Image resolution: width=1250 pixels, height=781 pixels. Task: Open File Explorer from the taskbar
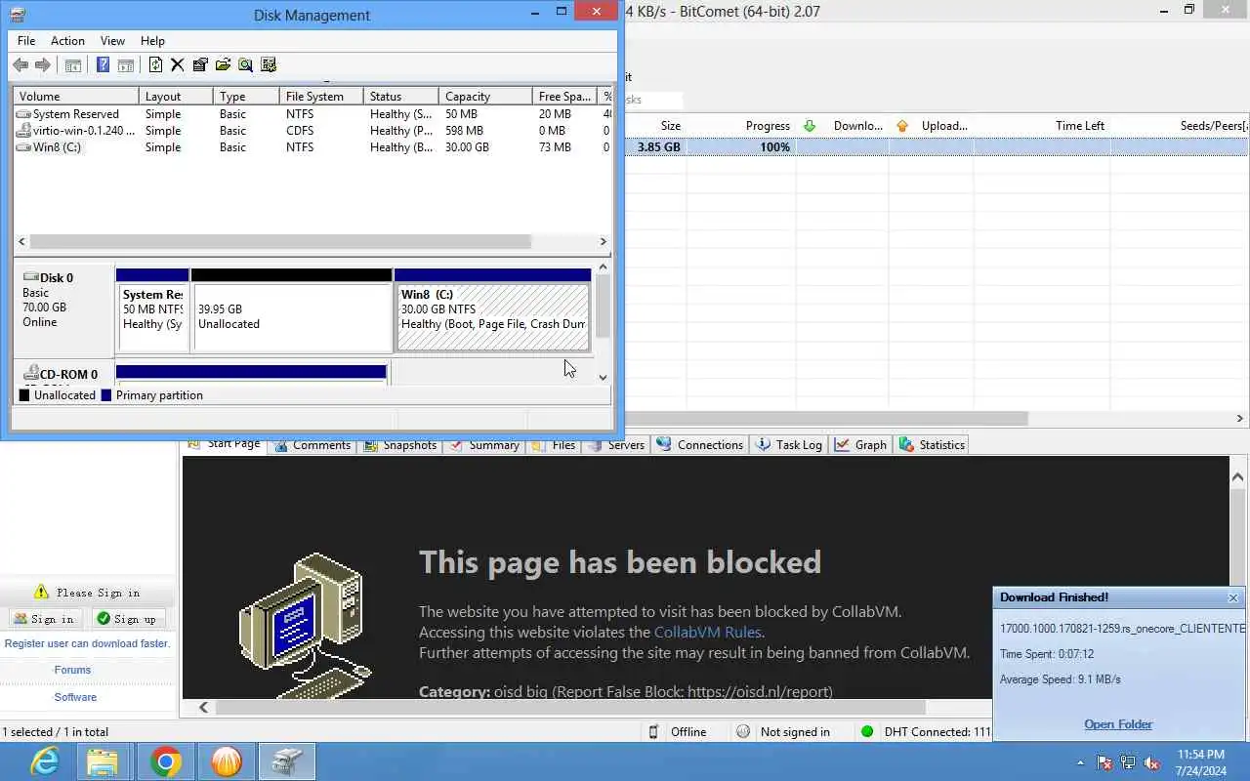point(103,761)
